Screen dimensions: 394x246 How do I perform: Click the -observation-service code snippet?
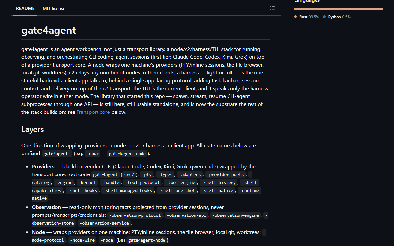[105, 223]
